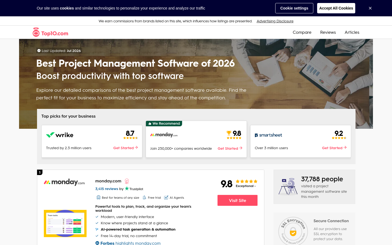The image size is (392, 245).
Task: Open Cookie settings
Action: 294,8
